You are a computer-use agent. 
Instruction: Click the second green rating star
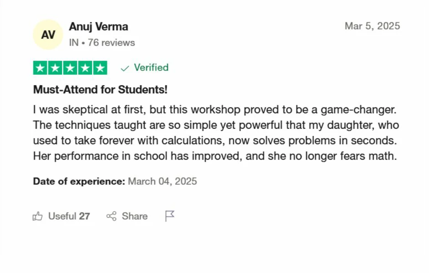tap(55, 68)
